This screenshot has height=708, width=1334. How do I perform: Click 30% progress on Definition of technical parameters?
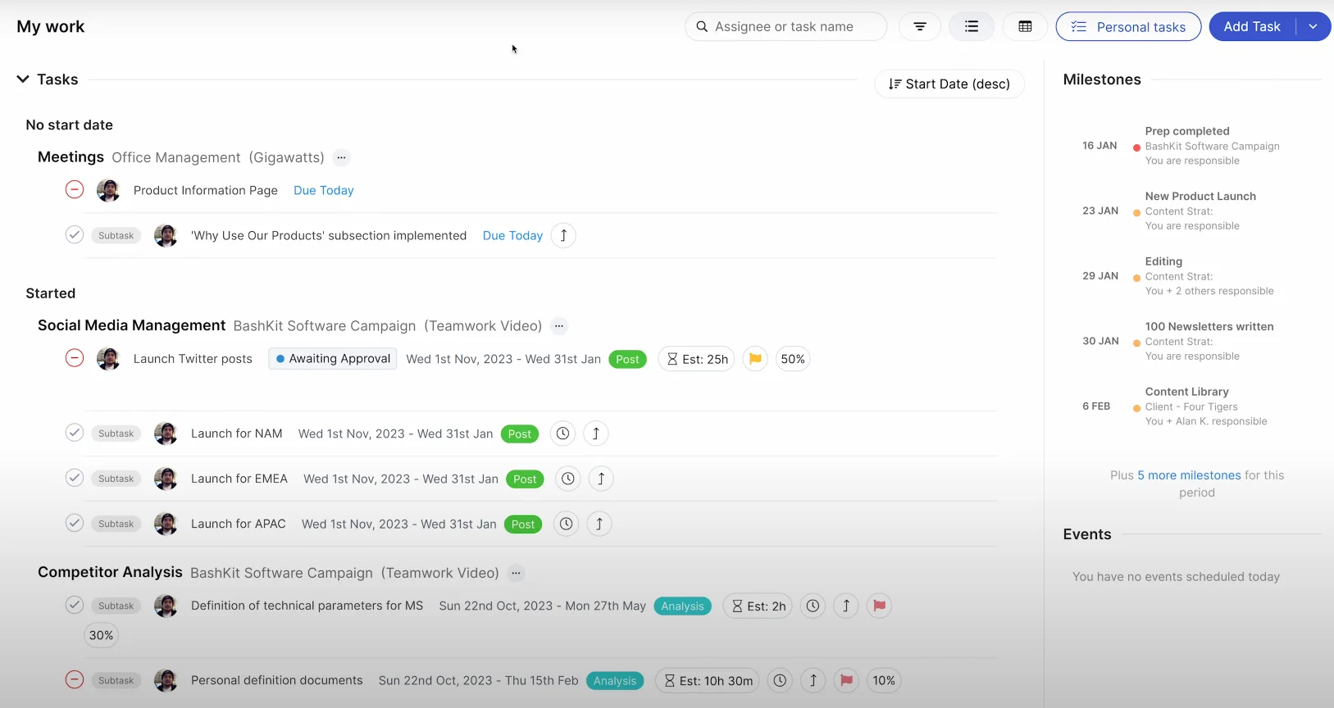(102, 635)
